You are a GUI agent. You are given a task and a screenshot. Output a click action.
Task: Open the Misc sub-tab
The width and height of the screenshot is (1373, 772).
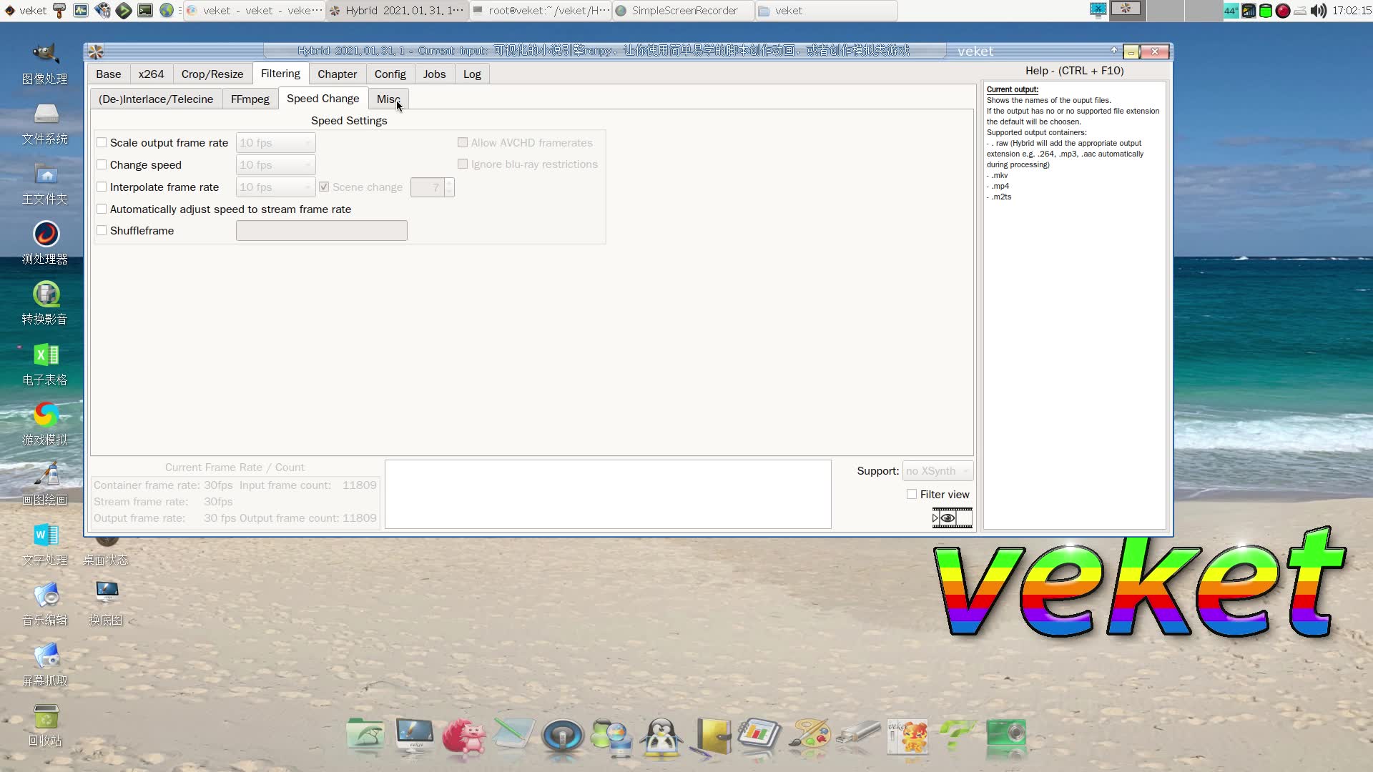pyautogui.click(x=387, y=99)
